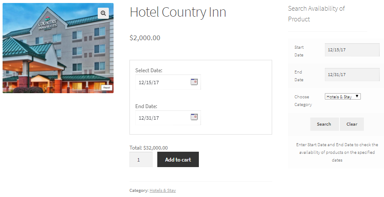
Task: Click the Choose Category label
Action: coord(303,100)
